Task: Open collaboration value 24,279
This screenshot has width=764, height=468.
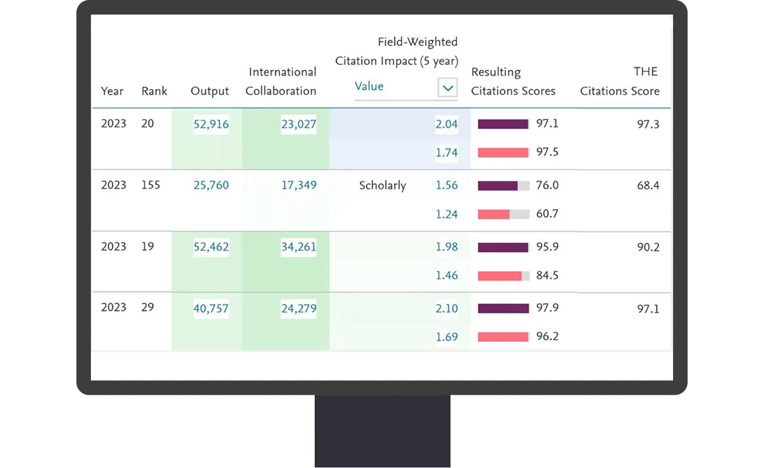Action: click(299, 309)
